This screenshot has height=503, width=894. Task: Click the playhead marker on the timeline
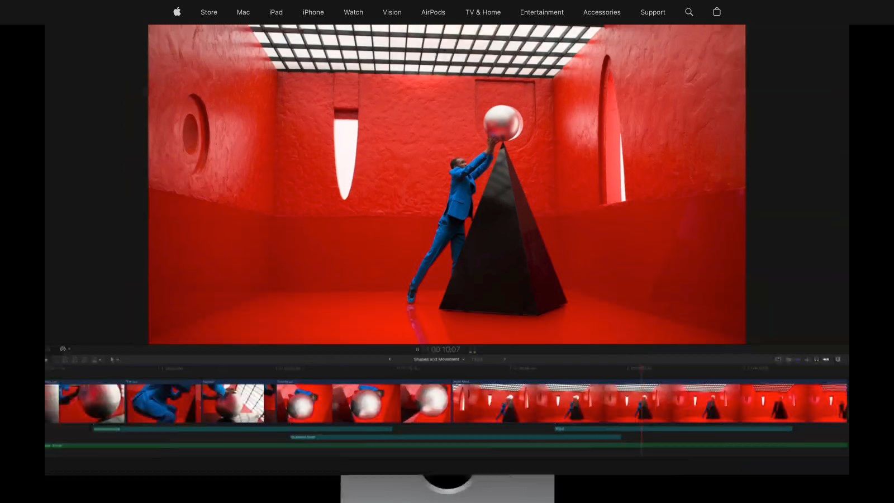click(x=641, y=402)
